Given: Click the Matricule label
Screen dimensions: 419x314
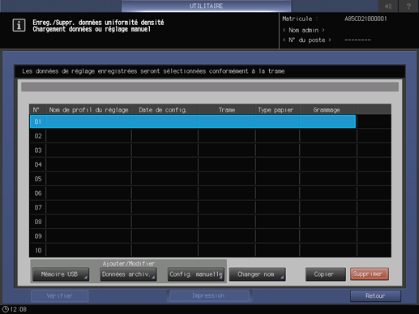Looking at the screenshot, I should pyautogui.click(x=300, y=19).
